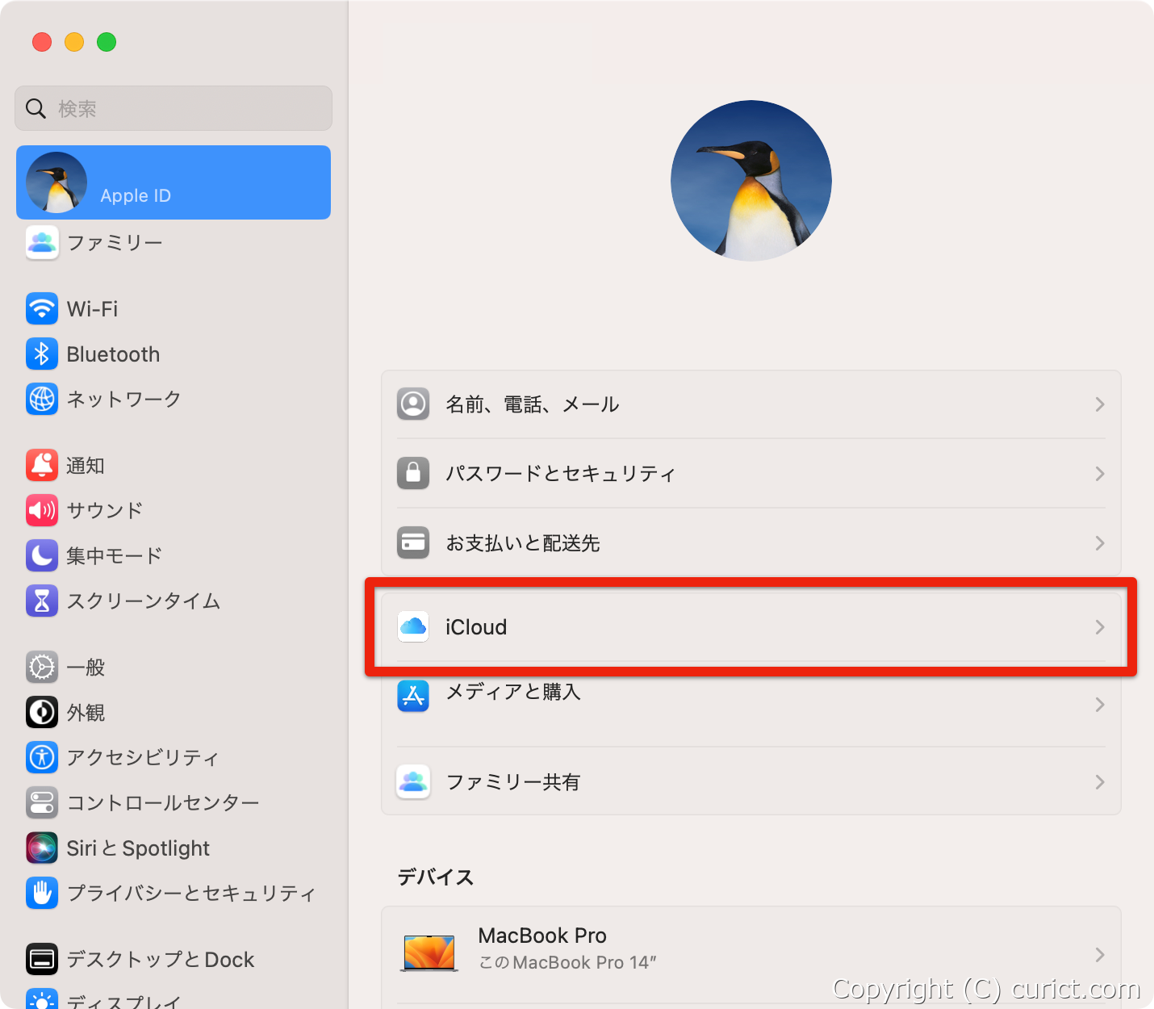The width and height of the screenshot is (1154, 1009).
Task: Click the お支払いと配送先 card icon
Action: tap(413, 542)
